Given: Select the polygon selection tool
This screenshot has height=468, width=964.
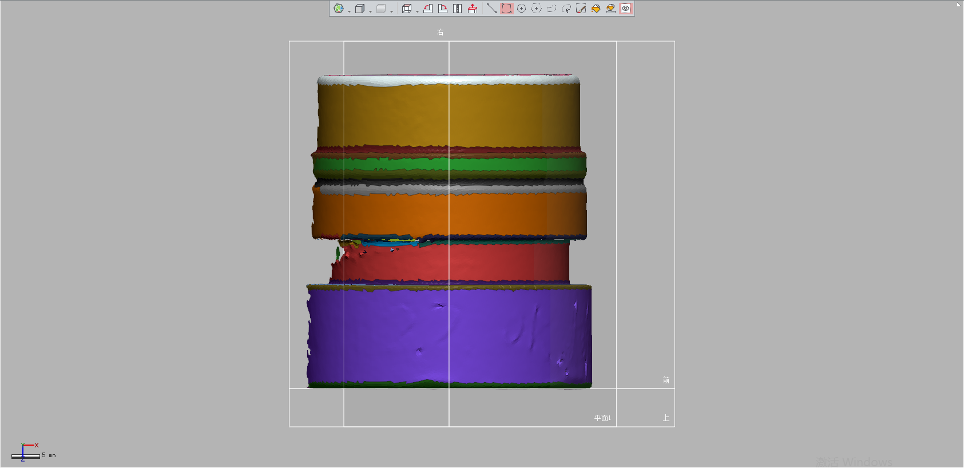Looking at the screenshot, I should tap(536, 9).
